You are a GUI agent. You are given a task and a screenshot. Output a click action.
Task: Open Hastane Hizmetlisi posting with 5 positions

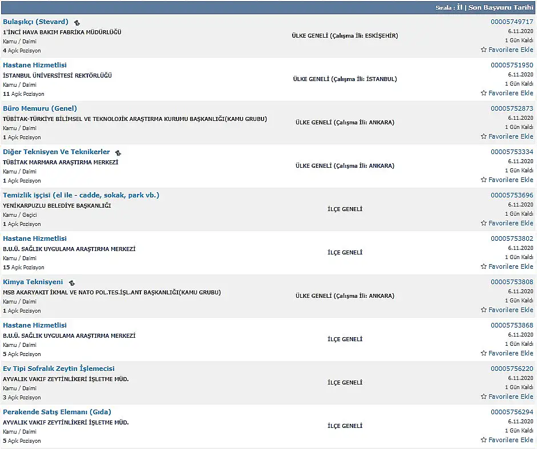point(35,325)
